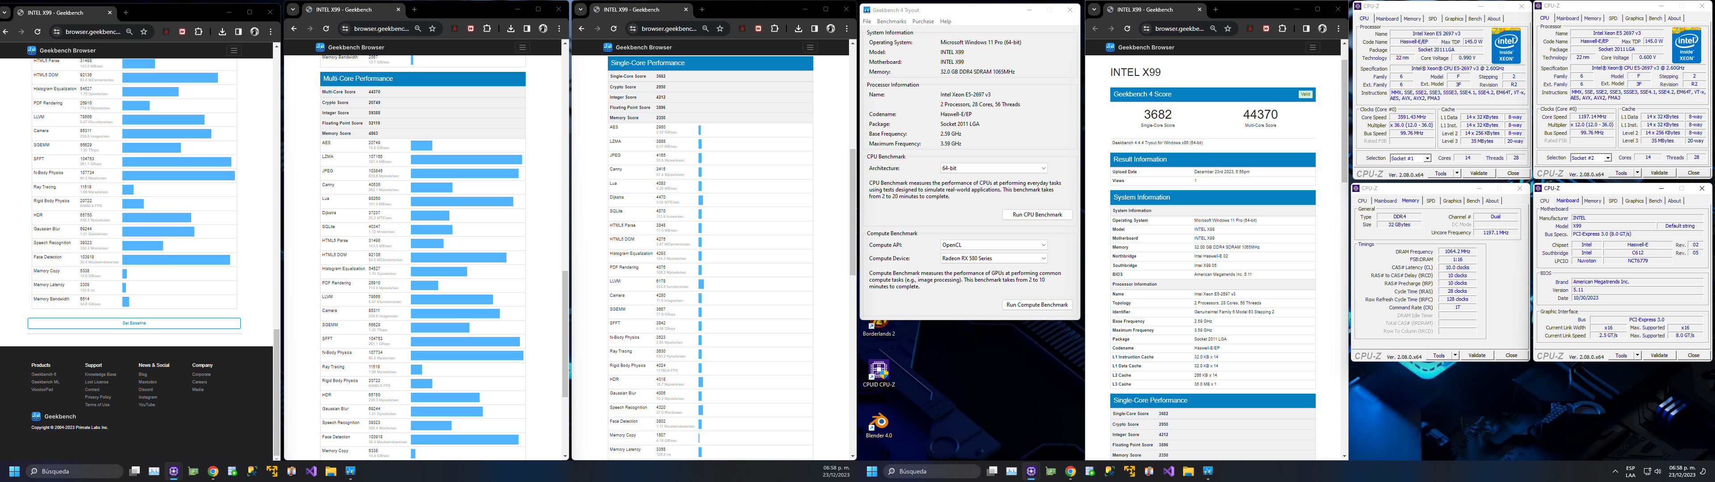The height and width of the screenshot is (482, 1715).
Task: Click zoom magnifier in Chrome window showing Geekbench 4 Score
Action: point(1213,29)
